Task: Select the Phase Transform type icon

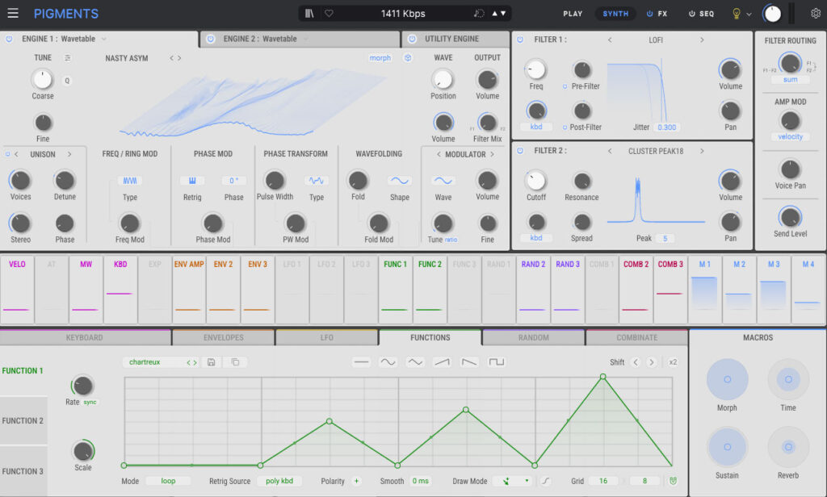Action: pos(316,181)
